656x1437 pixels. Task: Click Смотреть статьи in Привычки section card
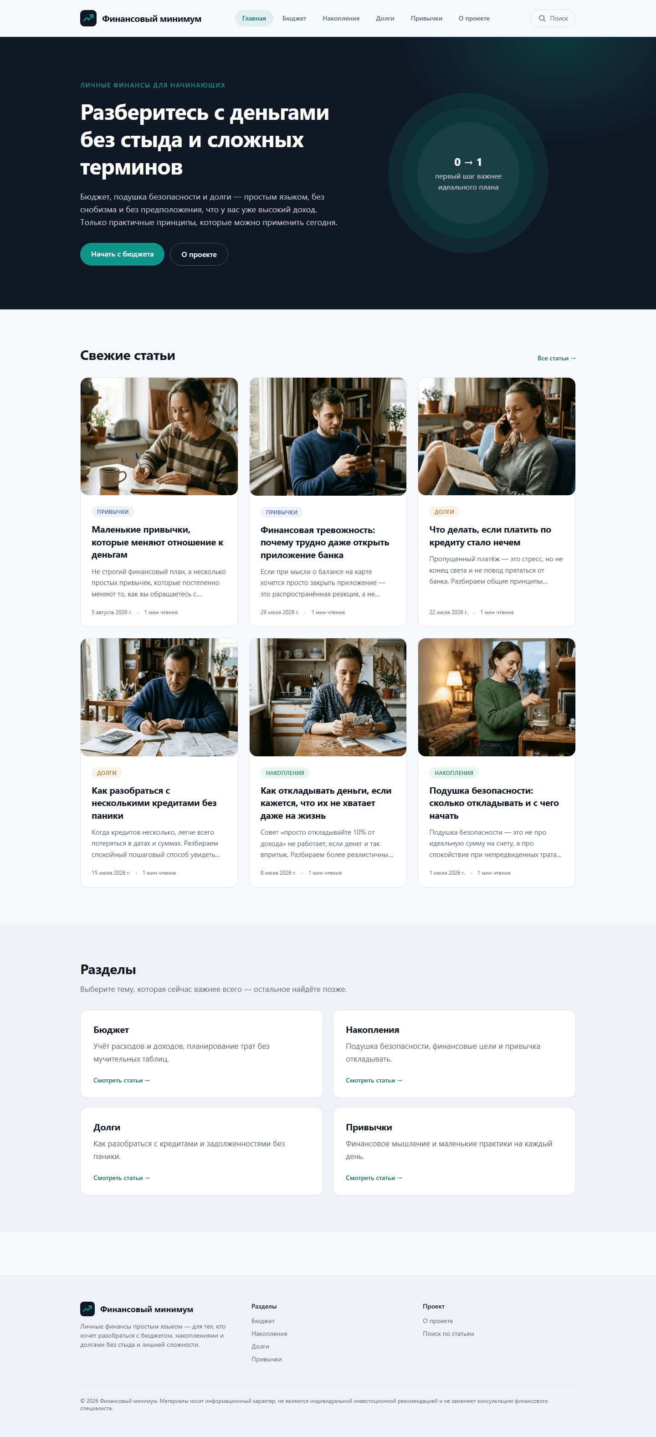click(x=374, y=1178)
